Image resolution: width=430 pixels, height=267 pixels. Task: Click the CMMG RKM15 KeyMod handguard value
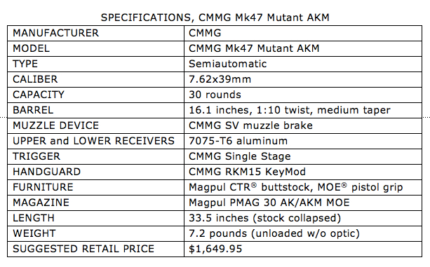pyautogui.click(x=247, y=172)
